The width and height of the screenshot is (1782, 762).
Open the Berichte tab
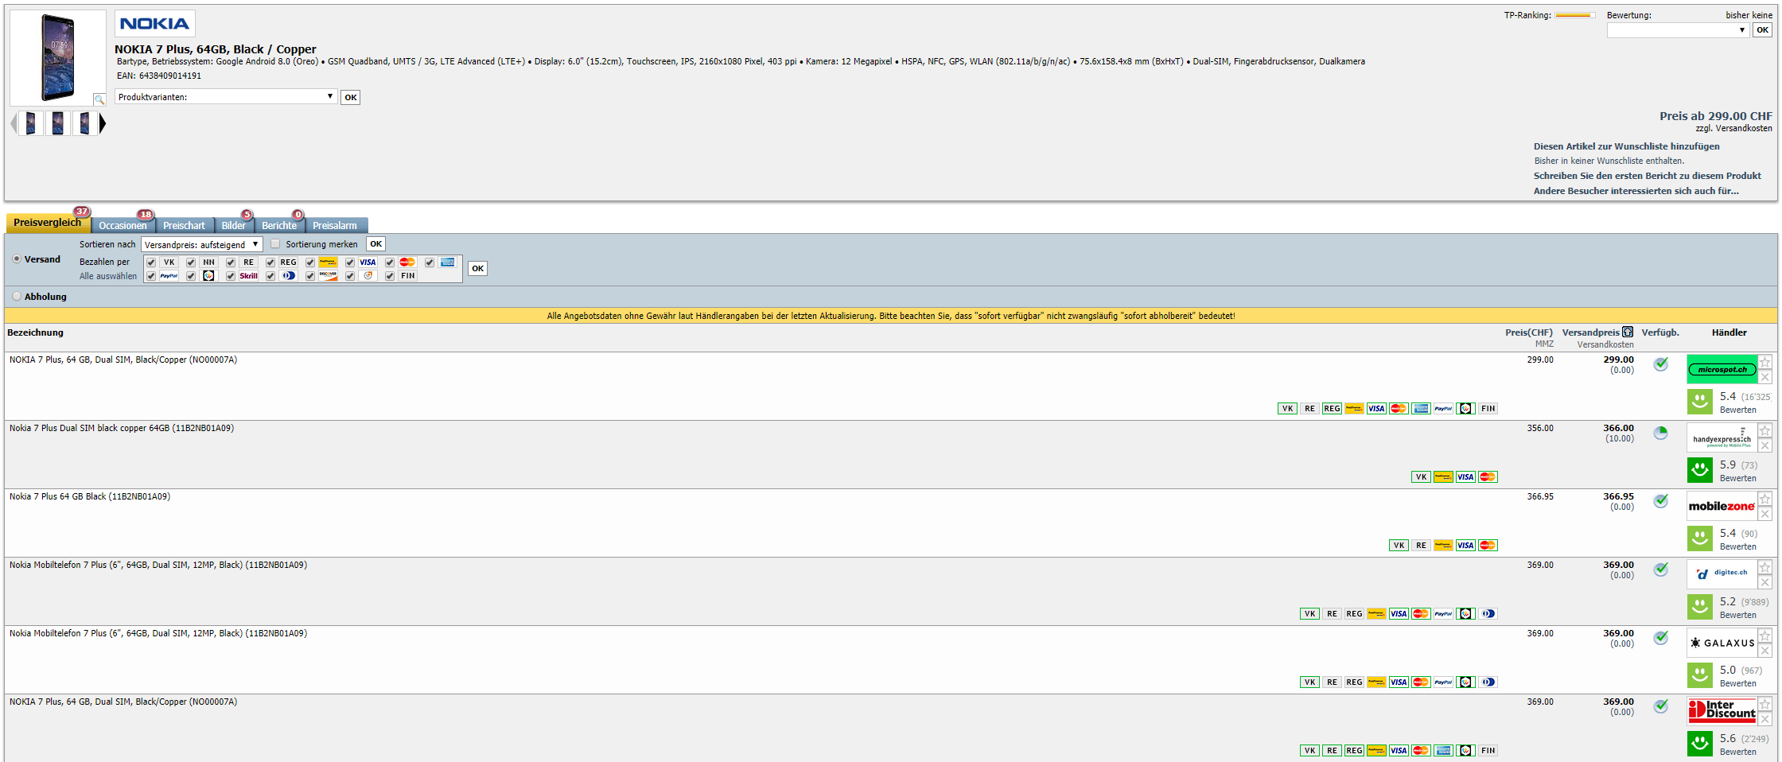pyautogui.click(x=279, y=226)
